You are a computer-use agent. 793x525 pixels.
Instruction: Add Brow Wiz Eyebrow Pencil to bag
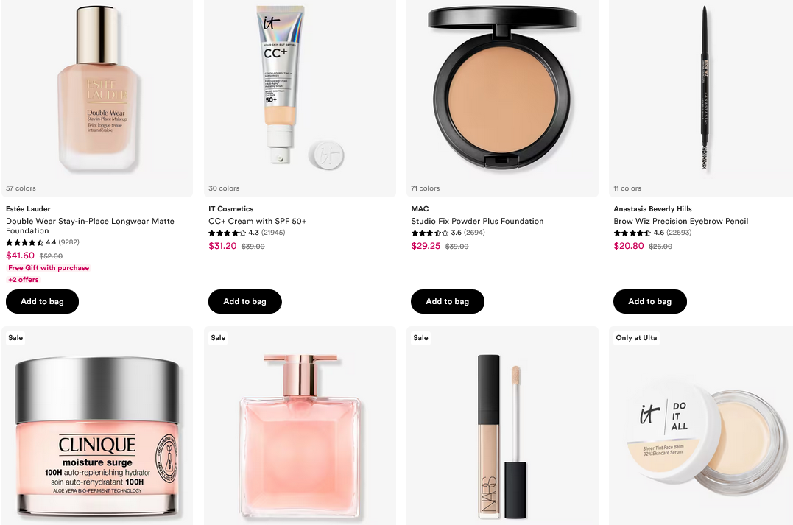(650, 301)
